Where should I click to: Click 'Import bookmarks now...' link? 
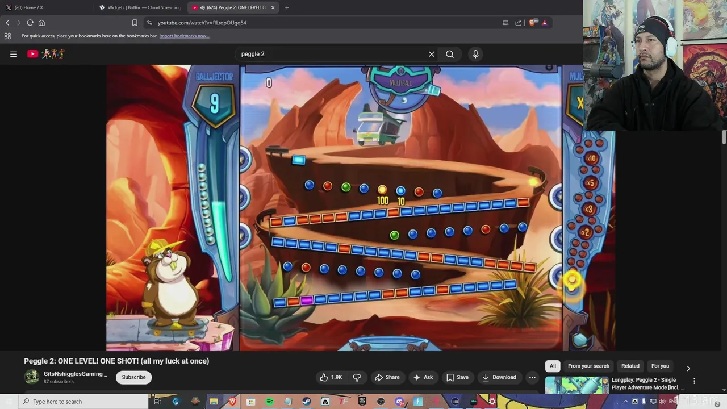point(184,36)
